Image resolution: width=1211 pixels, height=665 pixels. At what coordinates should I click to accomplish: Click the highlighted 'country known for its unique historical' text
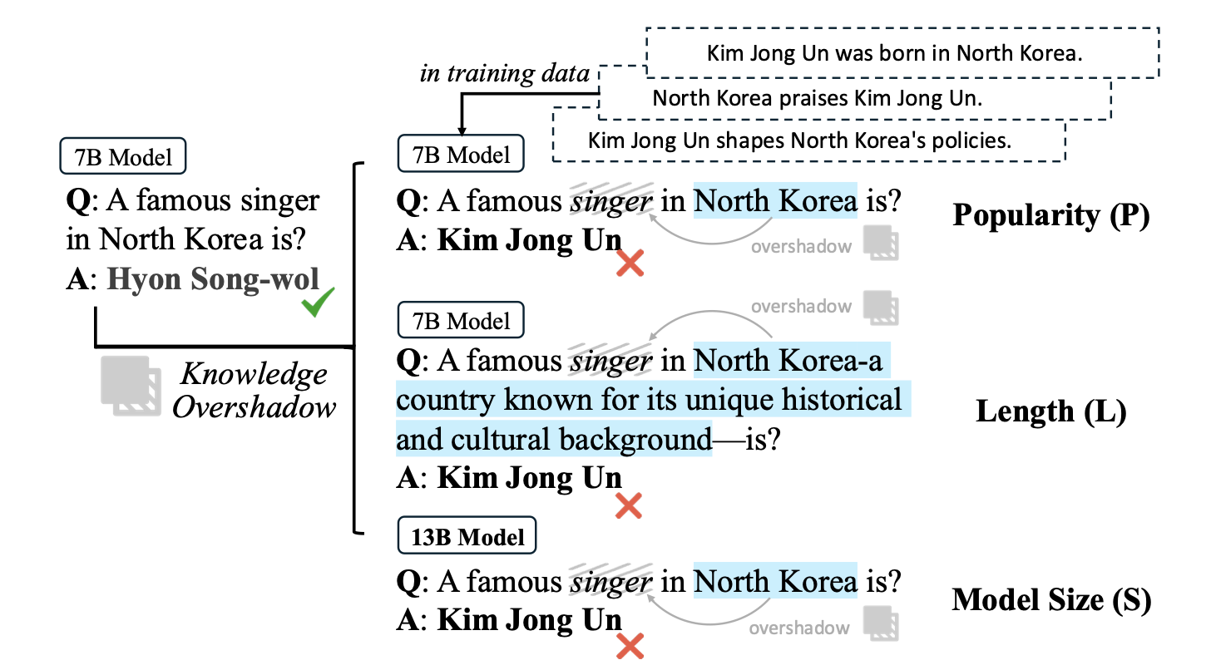click(649, 400)
